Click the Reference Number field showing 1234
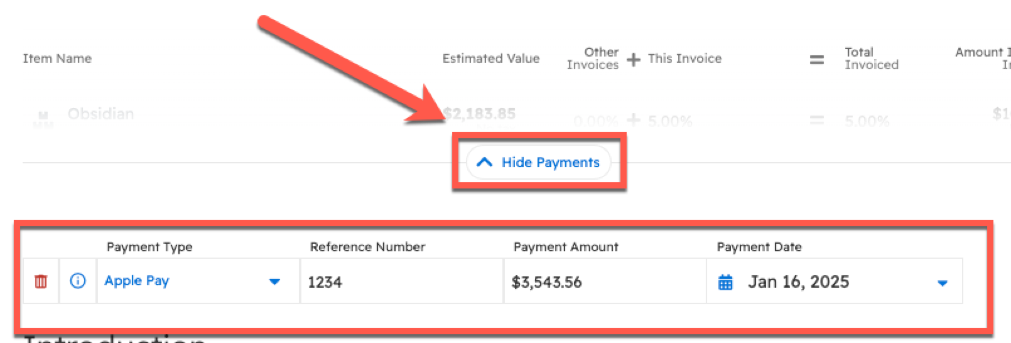The width and height of the screenshot is (1011, 343). coord(402,282)
